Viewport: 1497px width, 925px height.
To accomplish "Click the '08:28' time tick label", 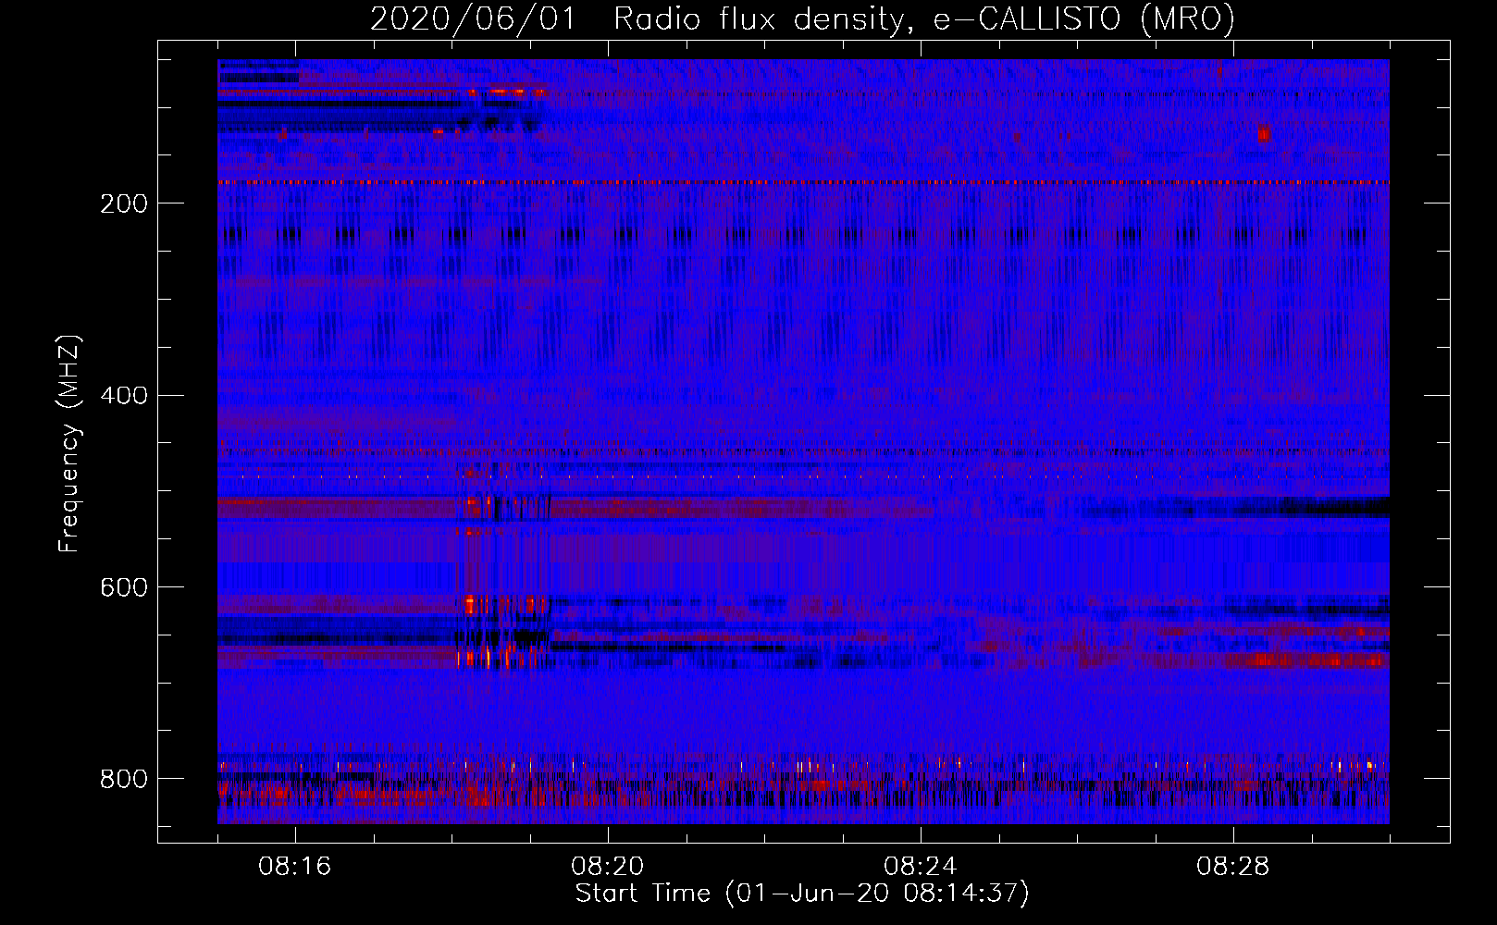I will coord(1233,867).
